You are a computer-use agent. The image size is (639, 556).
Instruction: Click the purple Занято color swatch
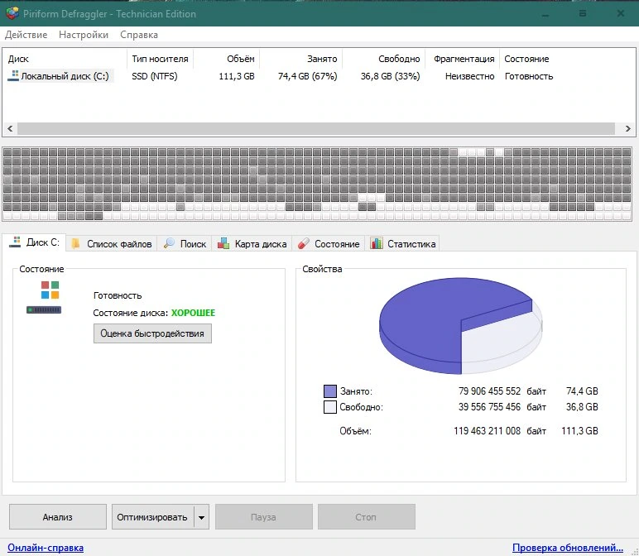tap(330, 391)
